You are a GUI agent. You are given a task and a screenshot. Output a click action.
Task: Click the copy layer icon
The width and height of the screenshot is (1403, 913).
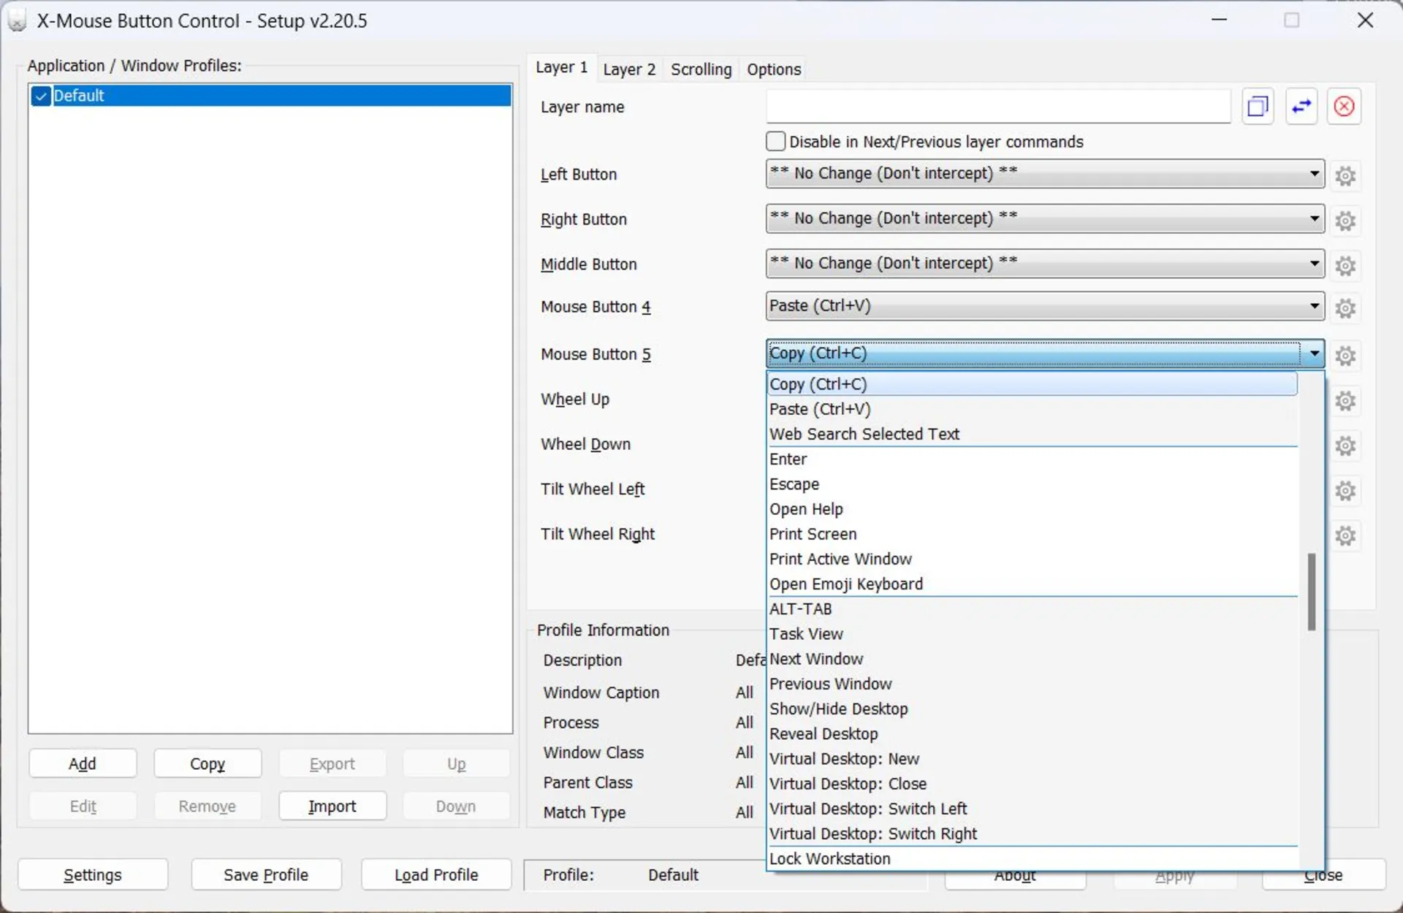[1257, 107]
